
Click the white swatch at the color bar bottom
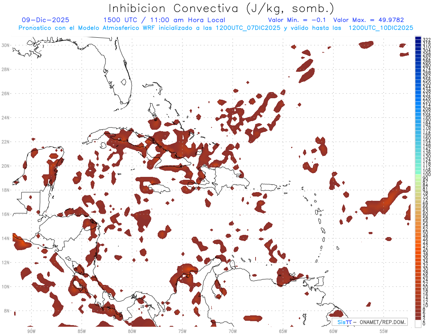click(x=418, y=324)
